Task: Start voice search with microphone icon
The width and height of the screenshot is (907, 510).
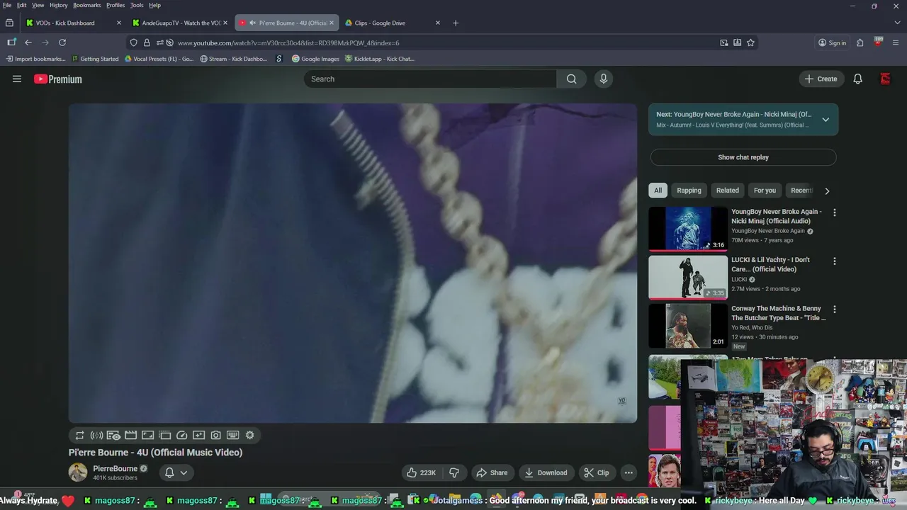Action: (604, 79)
